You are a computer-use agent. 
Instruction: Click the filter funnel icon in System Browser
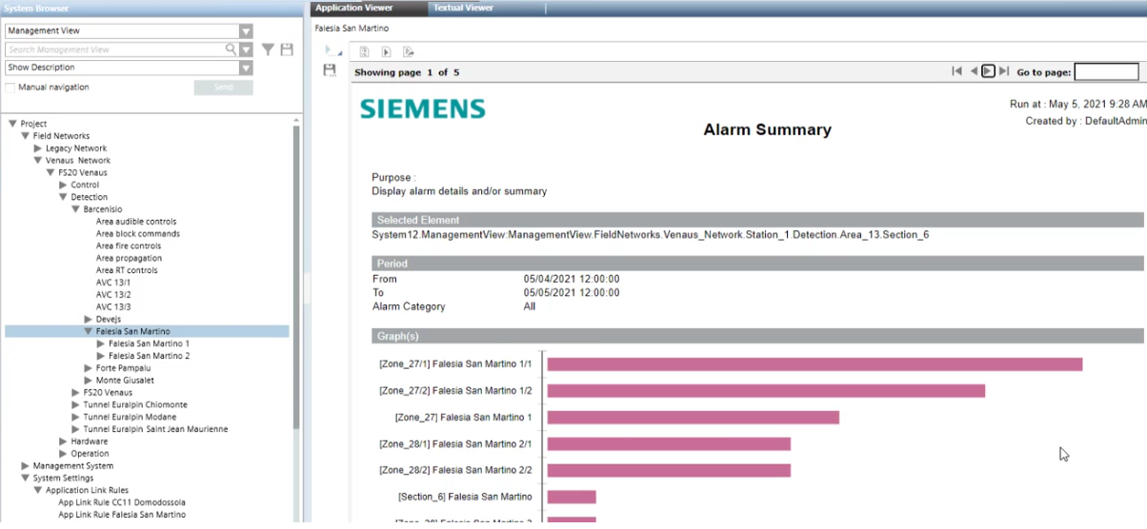point(268,49)
